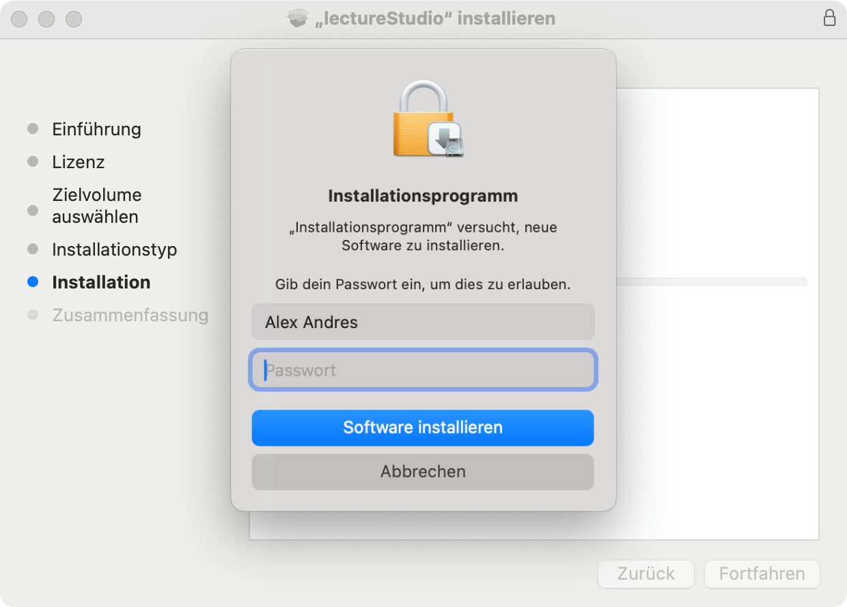Select the Einführung step in sidebar
This screenshot has width=847, height=607.
(96, 129)
